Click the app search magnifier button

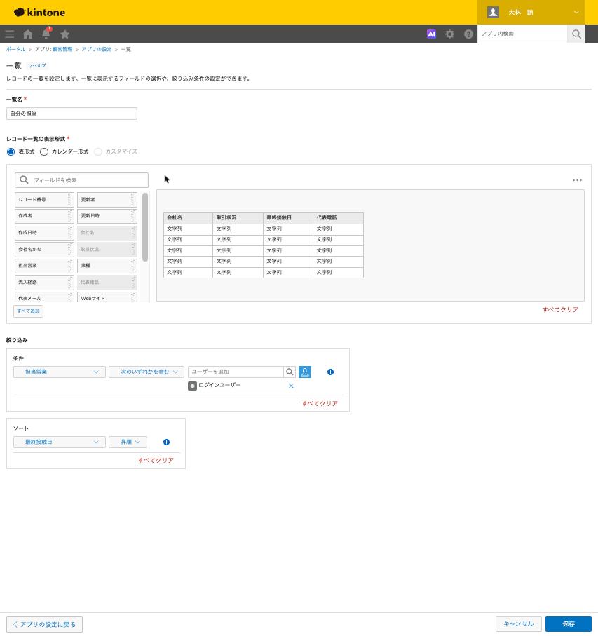point(576,34)
